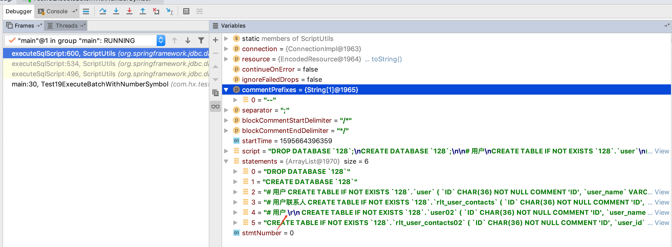
Task: Expand the blockCommentEndDelimiter variable
Action: coord(226,131)
